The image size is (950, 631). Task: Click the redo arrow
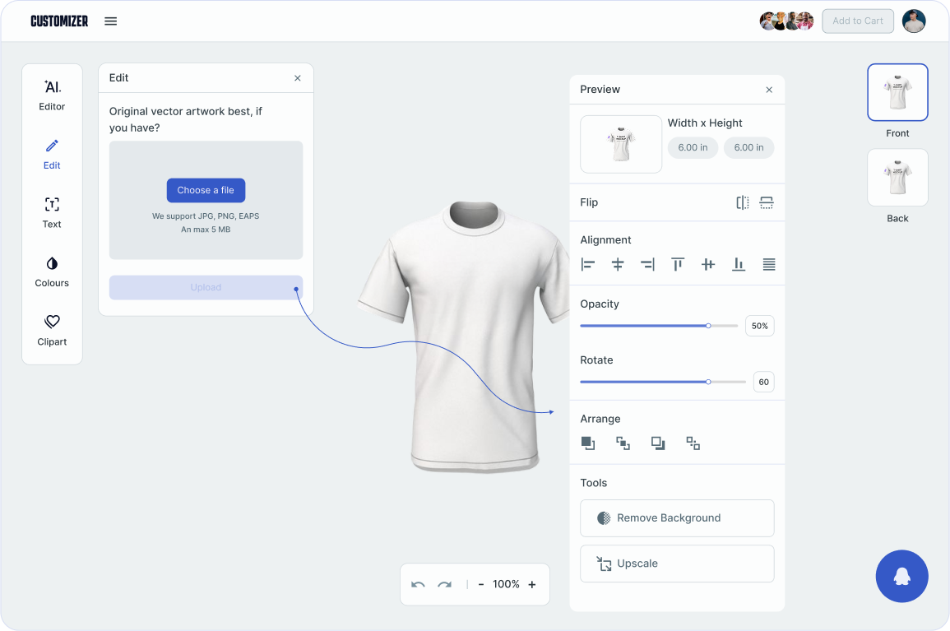click(x=446, y=584)
